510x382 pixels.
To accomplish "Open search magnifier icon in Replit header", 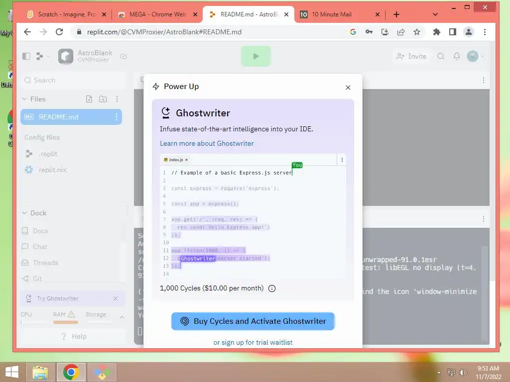I will coord(440,56).
